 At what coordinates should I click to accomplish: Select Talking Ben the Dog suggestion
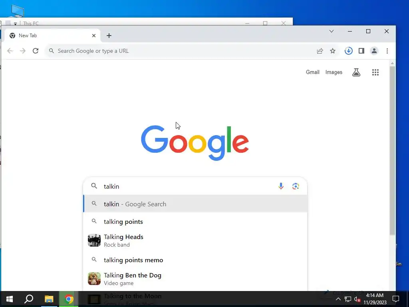click(195, 279)
